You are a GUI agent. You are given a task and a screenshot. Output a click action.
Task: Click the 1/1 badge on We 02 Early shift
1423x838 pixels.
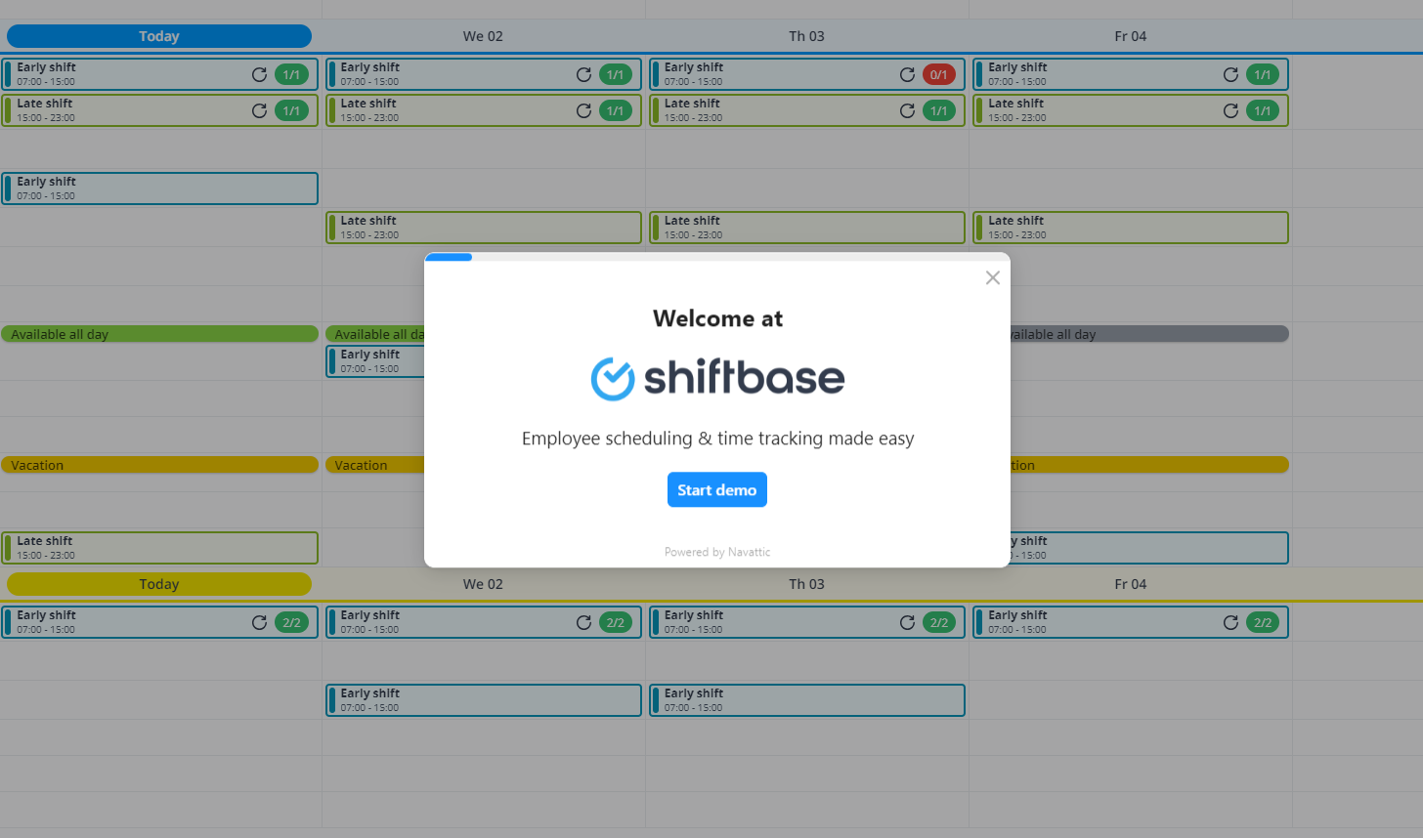pyautogui.click(x=615, y=74)
